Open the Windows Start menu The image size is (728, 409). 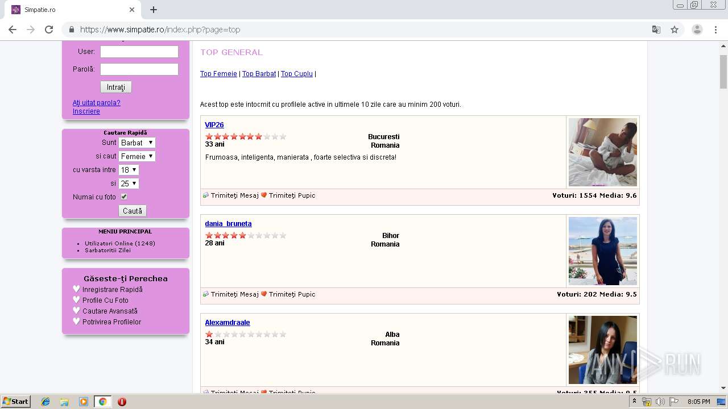tap(15, 401)
